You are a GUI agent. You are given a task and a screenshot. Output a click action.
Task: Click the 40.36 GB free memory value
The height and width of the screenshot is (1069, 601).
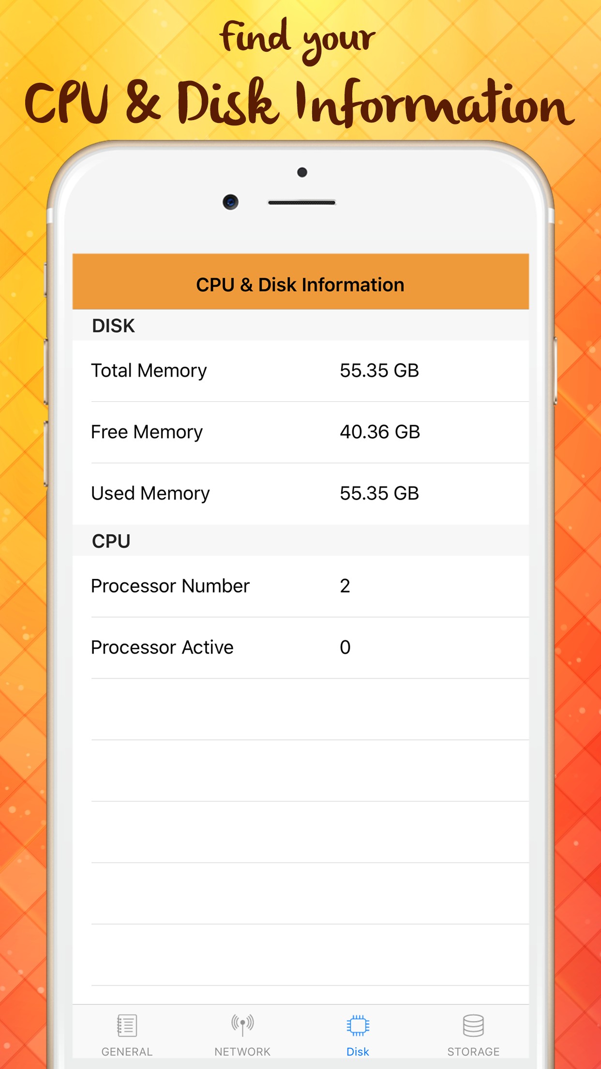tap(380, 432)
